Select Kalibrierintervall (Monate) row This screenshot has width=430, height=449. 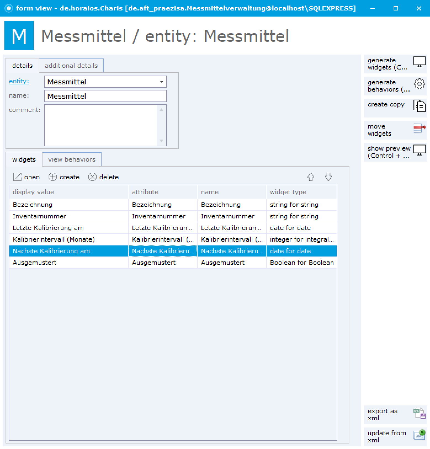click(69, 239)
